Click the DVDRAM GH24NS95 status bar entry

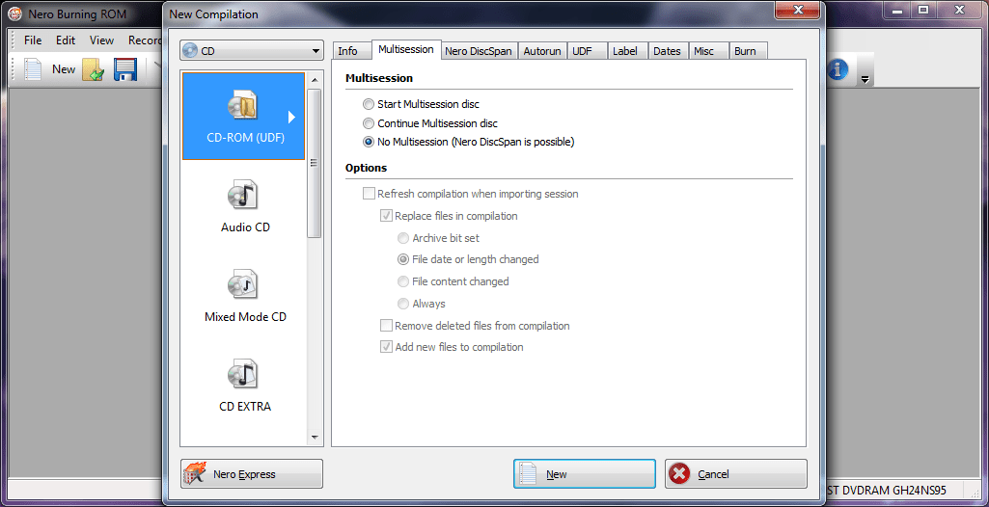(x=886, y=490)
